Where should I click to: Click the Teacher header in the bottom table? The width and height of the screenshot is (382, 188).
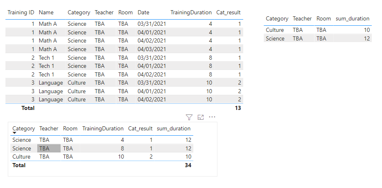click(49, 128)
